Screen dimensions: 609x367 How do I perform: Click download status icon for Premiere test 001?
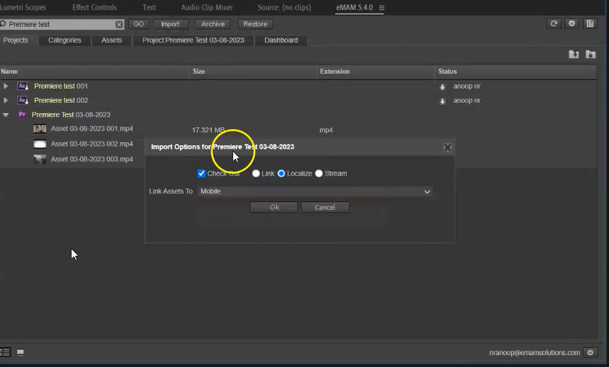coord(443,87)
